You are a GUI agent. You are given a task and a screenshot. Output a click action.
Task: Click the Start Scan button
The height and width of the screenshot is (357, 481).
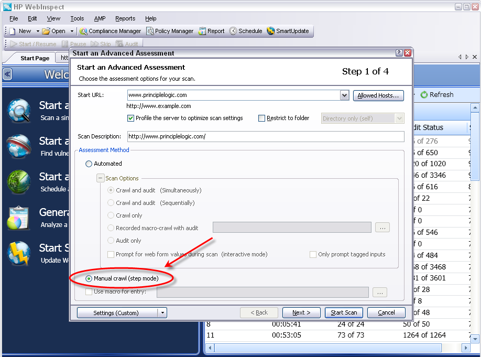tap(344, 312)
